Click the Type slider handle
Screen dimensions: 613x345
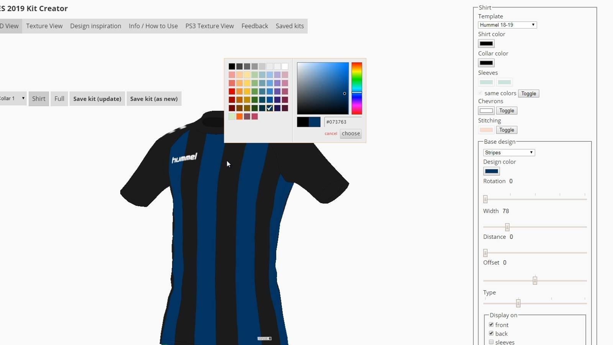[518, 304]
